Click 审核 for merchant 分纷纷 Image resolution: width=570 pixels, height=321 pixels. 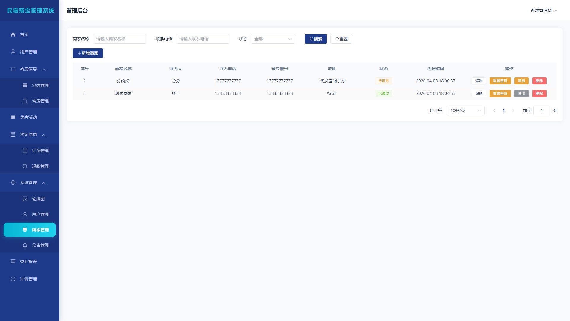(x=521, y=81)
